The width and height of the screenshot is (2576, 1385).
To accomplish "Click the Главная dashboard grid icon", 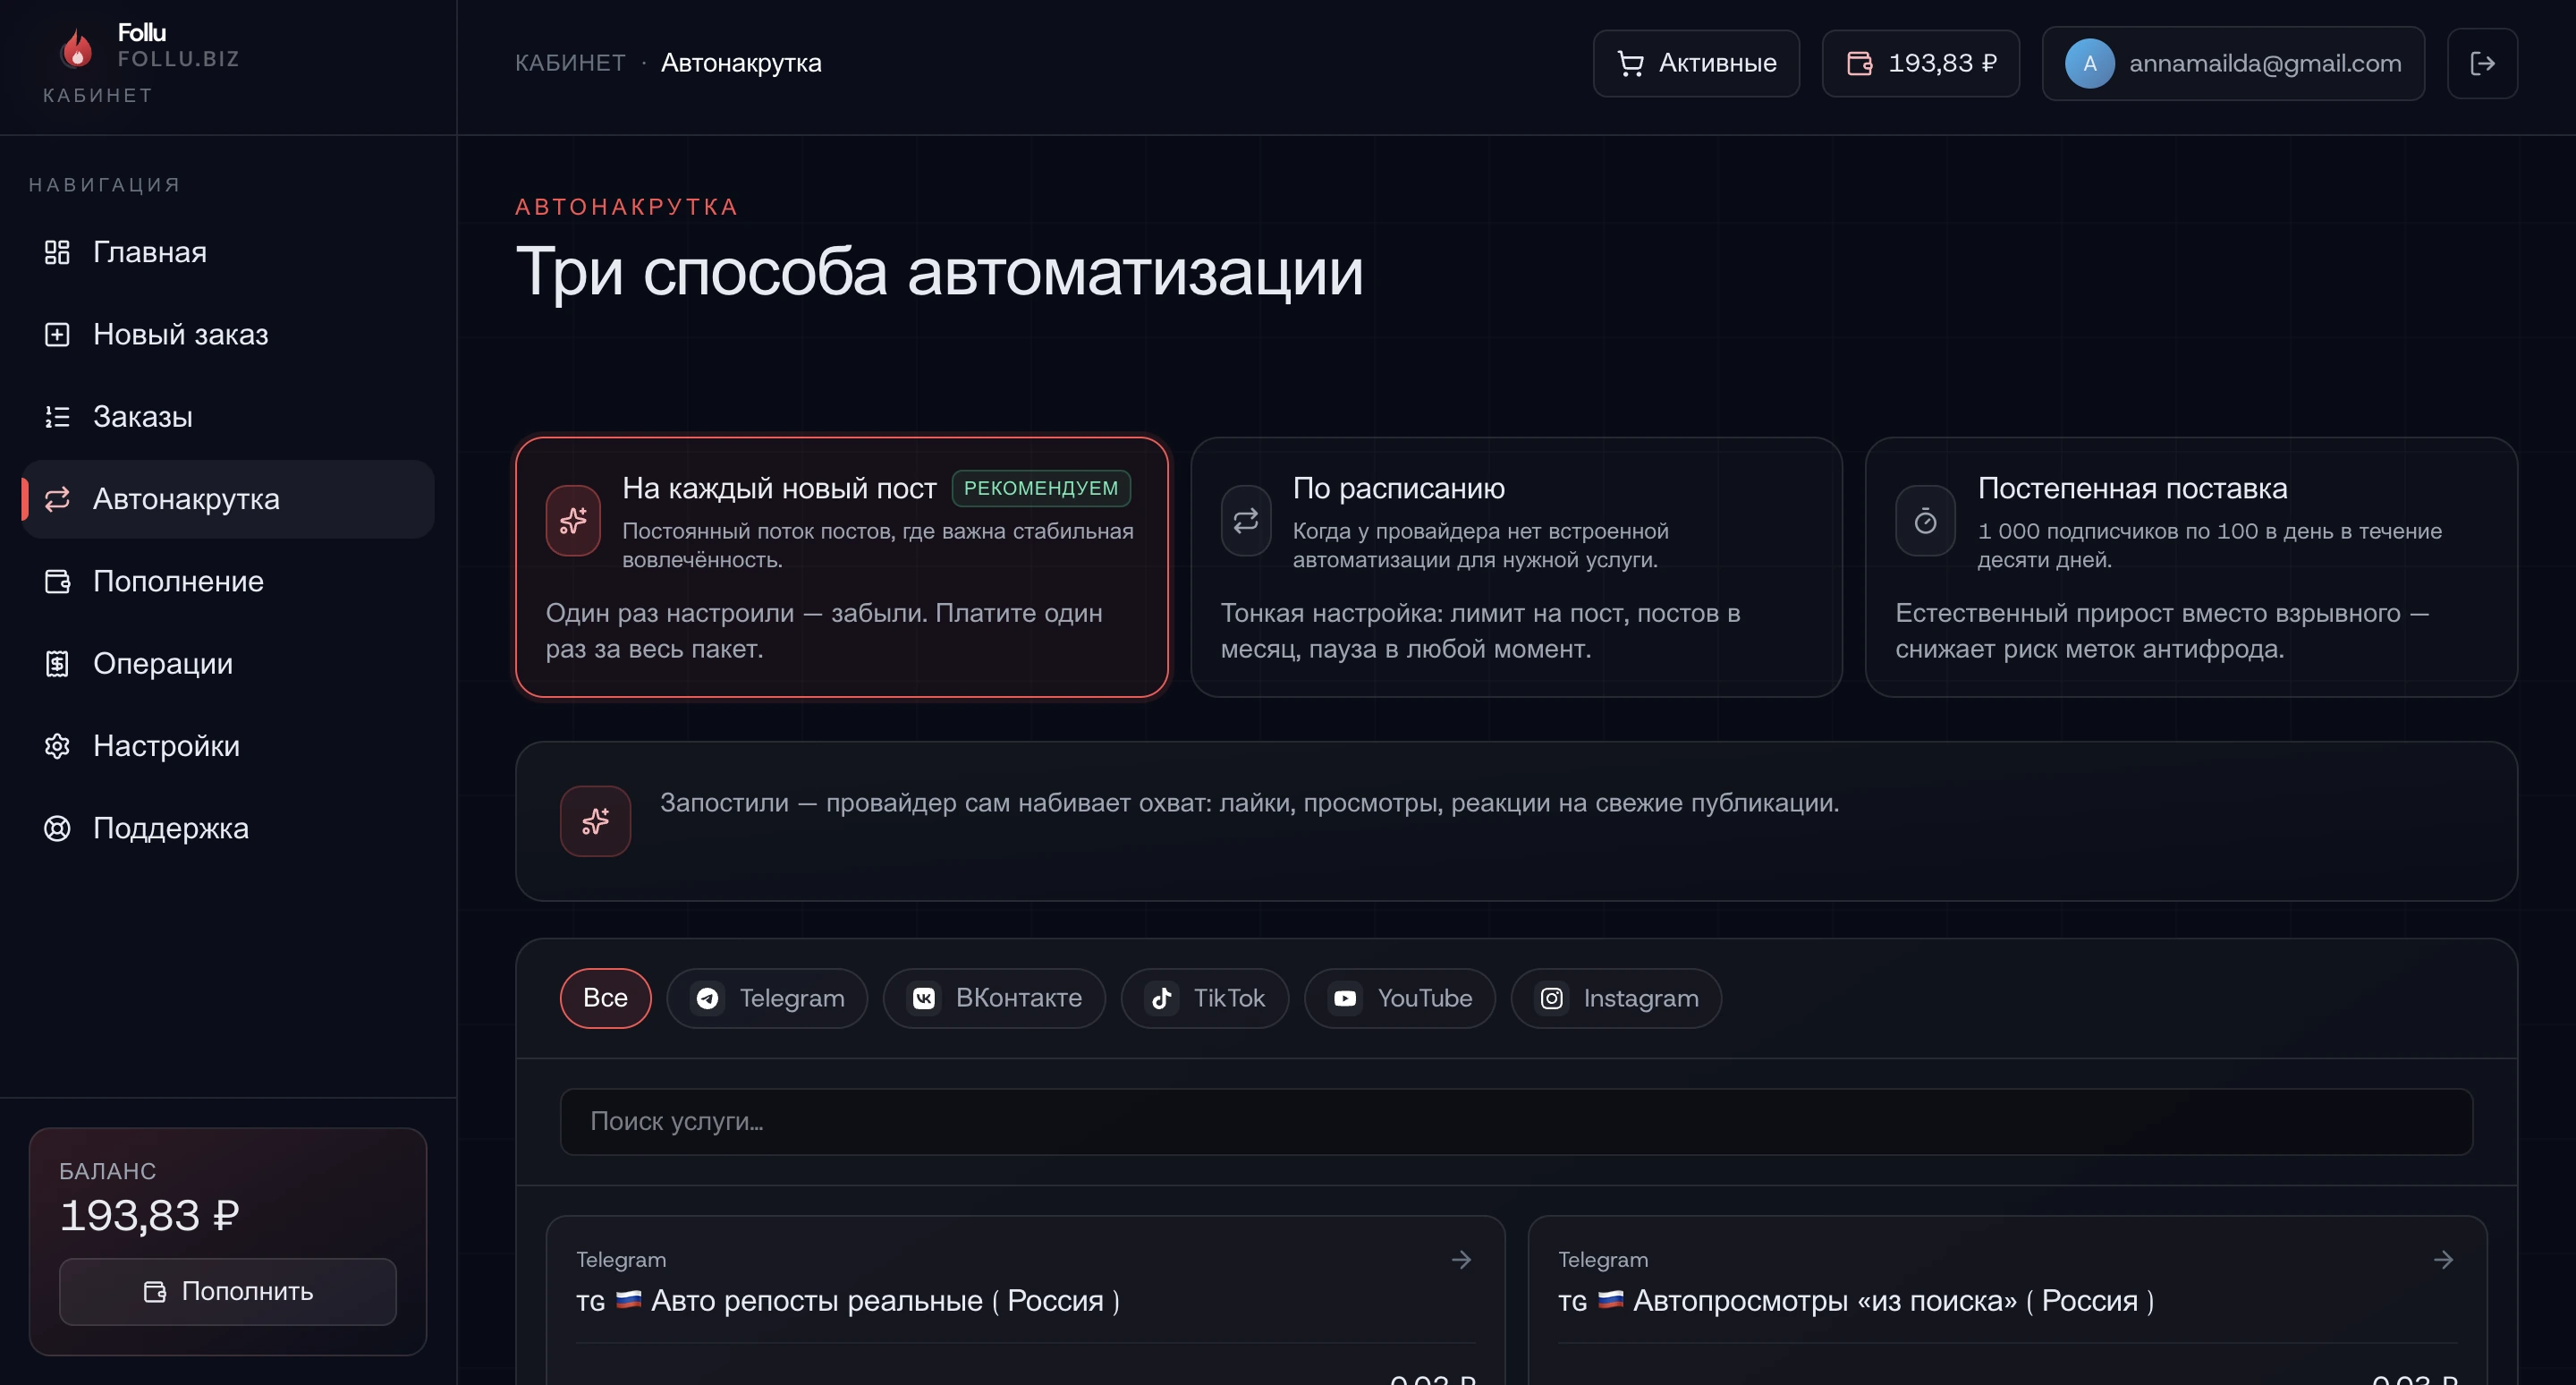I will pos(57,252).
